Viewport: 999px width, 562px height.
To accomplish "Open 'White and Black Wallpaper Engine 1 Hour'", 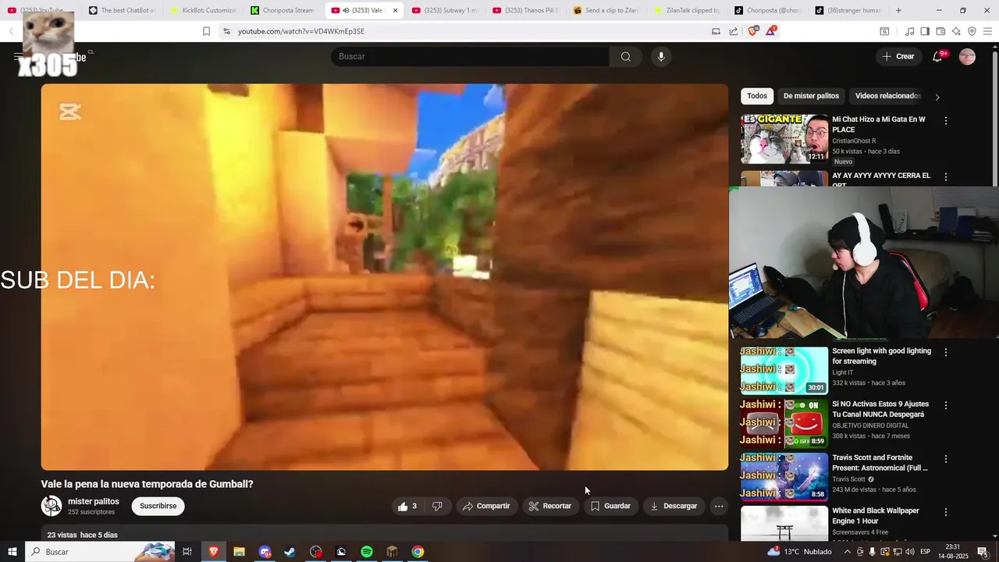I will click(x=876, y=515).
